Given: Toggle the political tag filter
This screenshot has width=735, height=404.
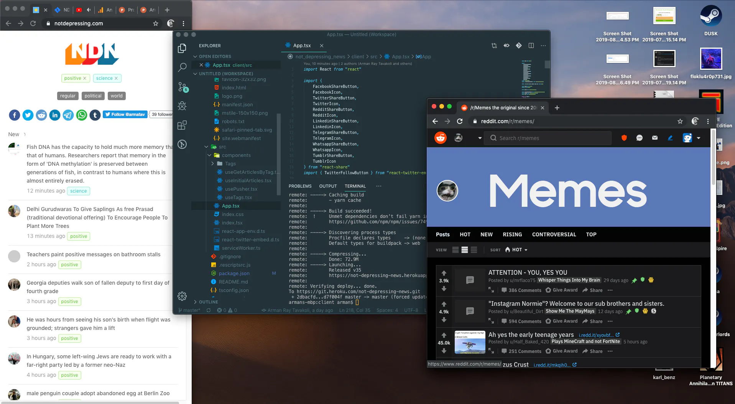Looking at the screenshot, I should coord(93,96).
